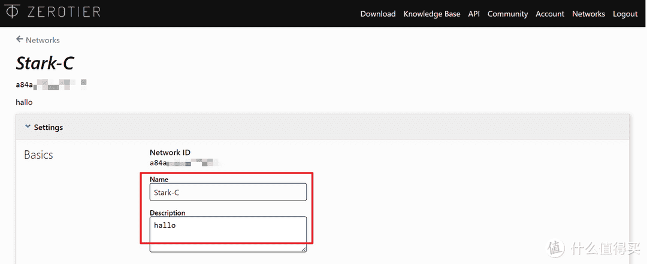Open the Account page
The height and width of the screenshot is (264, 647).
(x=549, y=14)
